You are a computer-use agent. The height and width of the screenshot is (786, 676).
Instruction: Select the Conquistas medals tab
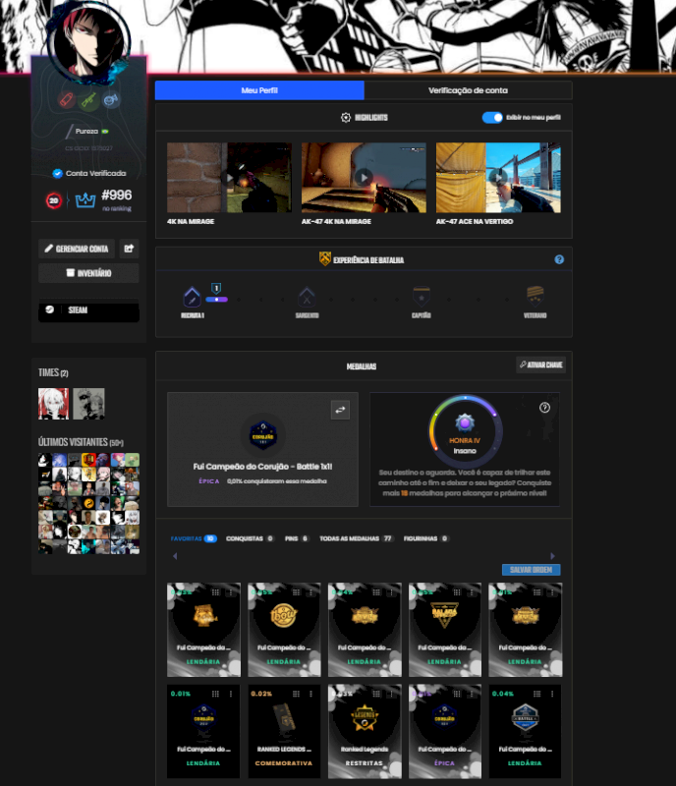[x=250, y=538]
